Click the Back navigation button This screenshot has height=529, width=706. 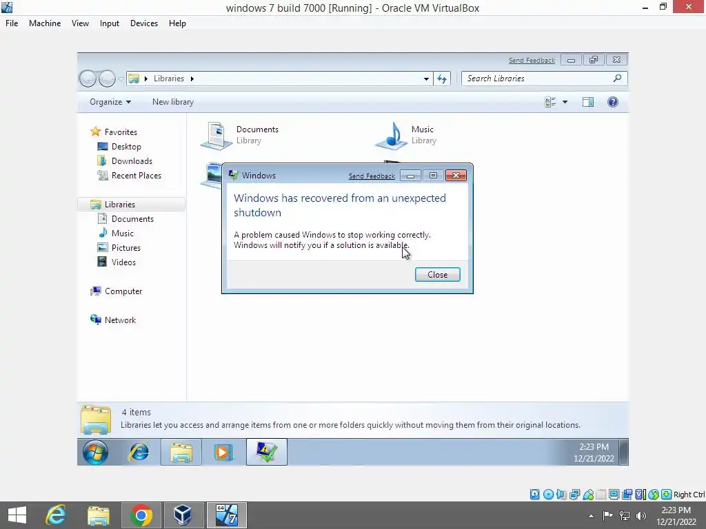[88, 79]
